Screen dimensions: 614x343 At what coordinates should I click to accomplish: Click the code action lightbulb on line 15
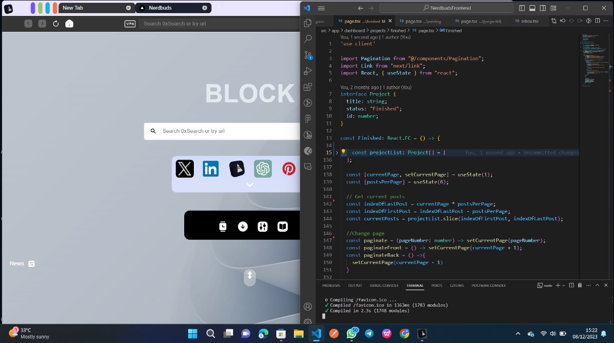[x=343, y=152]
